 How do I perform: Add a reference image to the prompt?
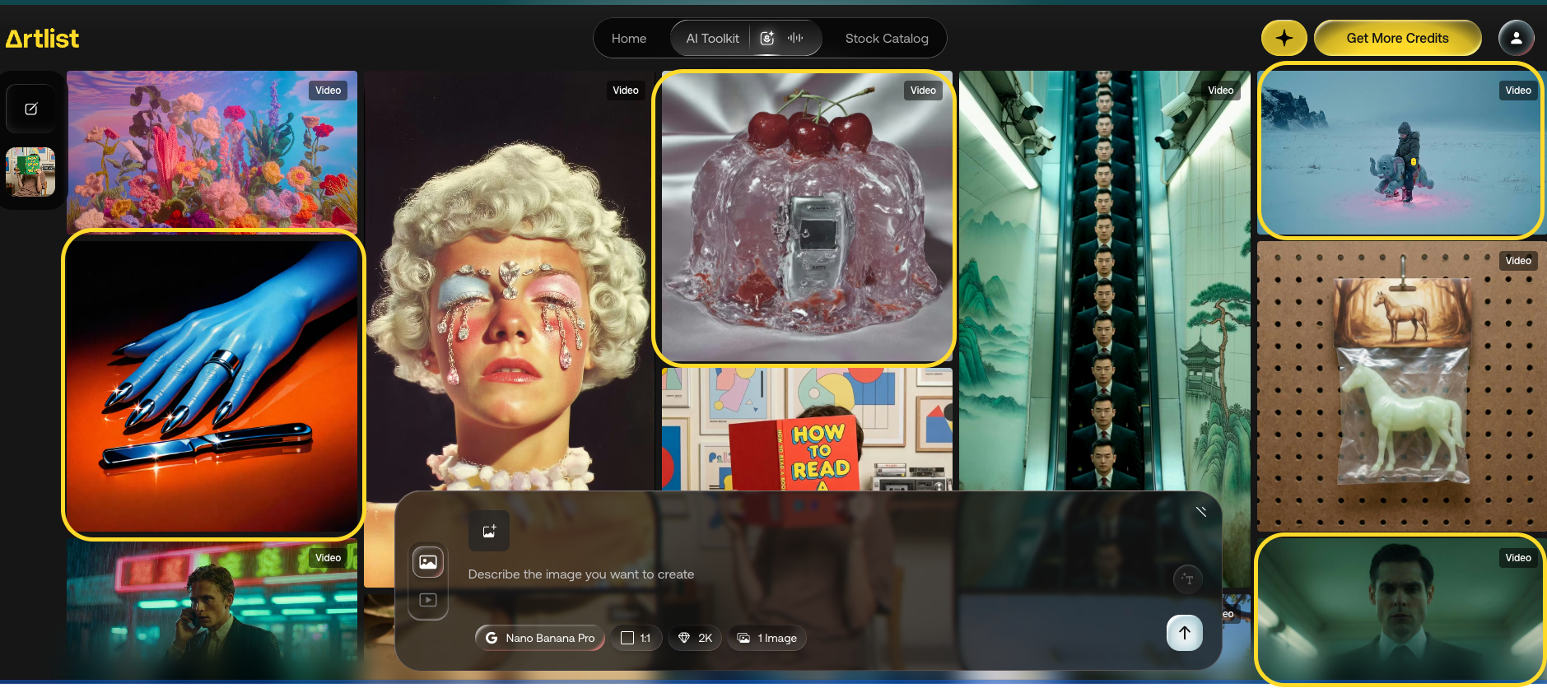tap(489, 531)
